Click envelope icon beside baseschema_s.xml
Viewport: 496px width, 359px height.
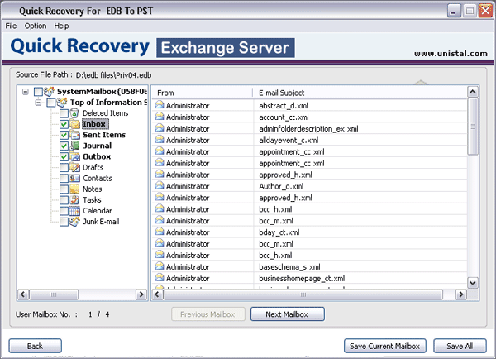click(x=160, y=266)
